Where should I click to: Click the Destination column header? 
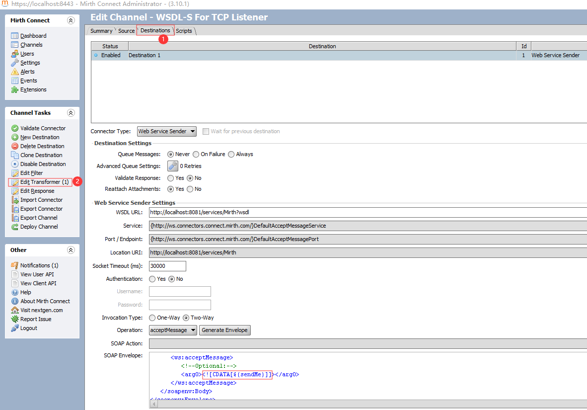(322, 47)
